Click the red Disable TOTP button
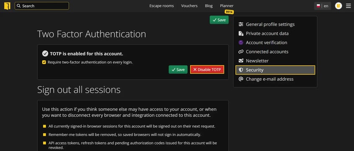This screenshot has height=151, width=354. point(207,69)
